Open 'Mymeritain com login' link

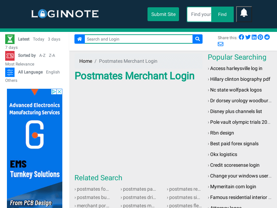pos(233,187)
